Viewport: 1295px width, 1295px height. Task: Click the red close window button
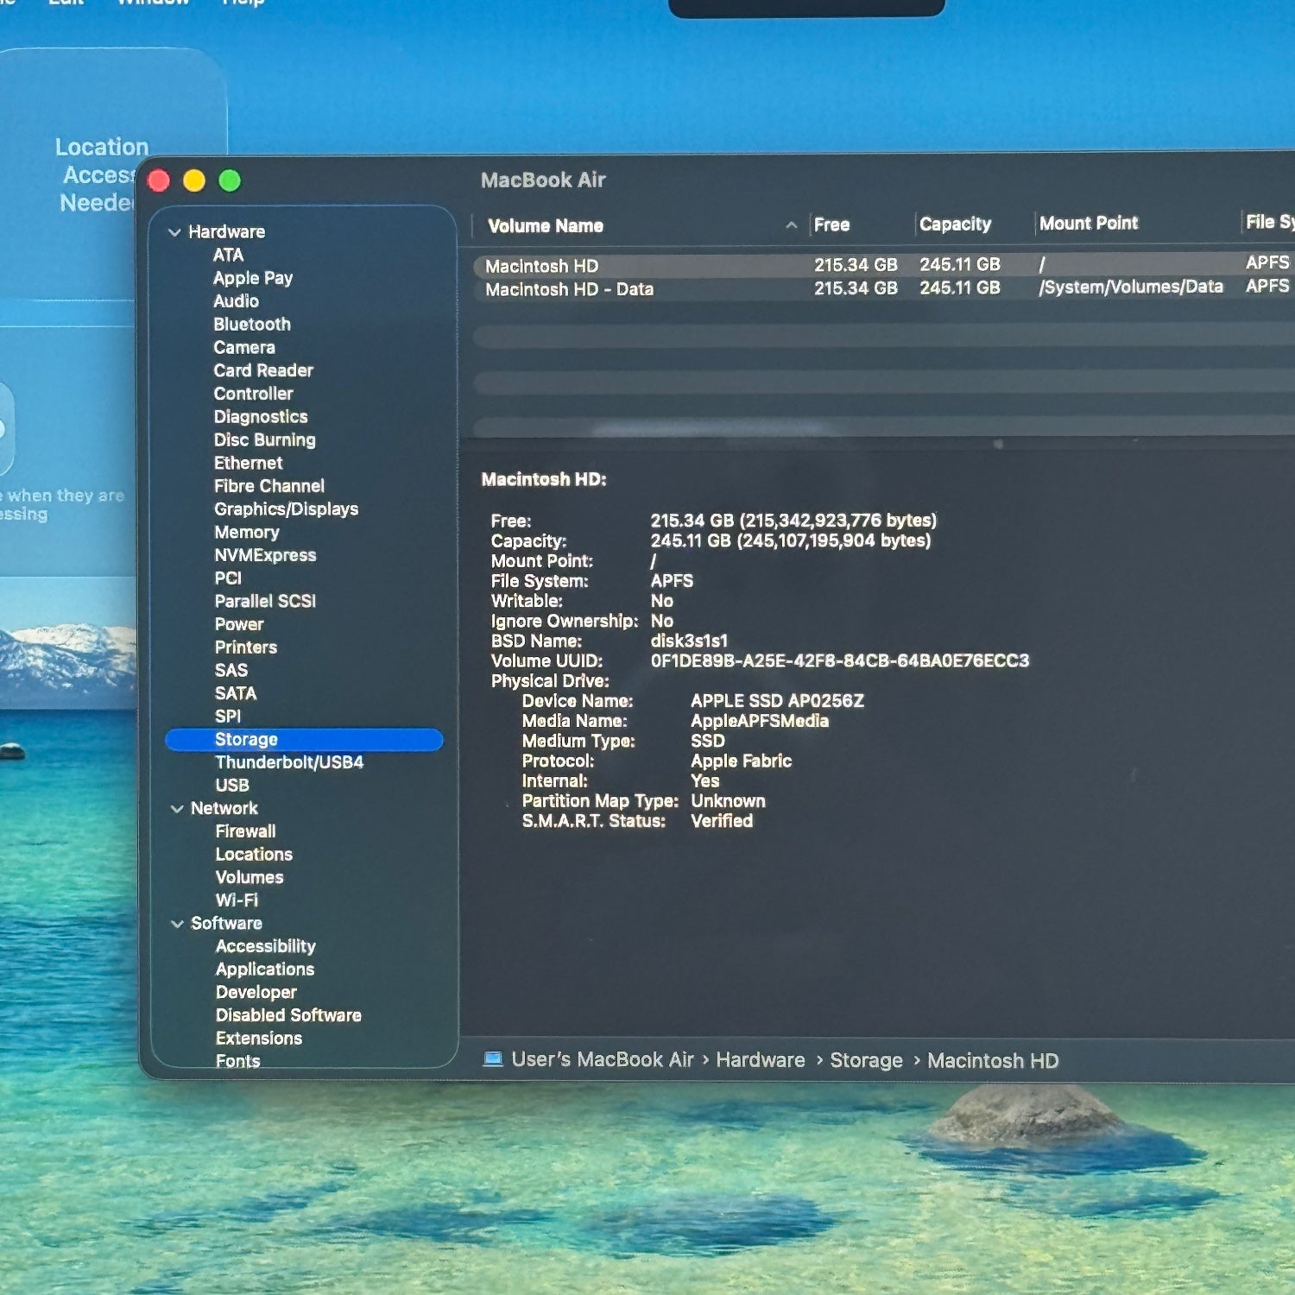pyautogui.click(x=159, y=180)
